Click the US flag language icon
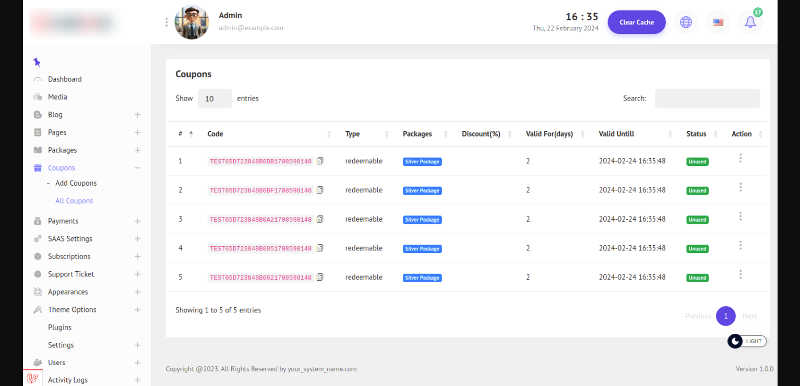The image size is (800, 386). pyautogui.click(x=718, y=22)
